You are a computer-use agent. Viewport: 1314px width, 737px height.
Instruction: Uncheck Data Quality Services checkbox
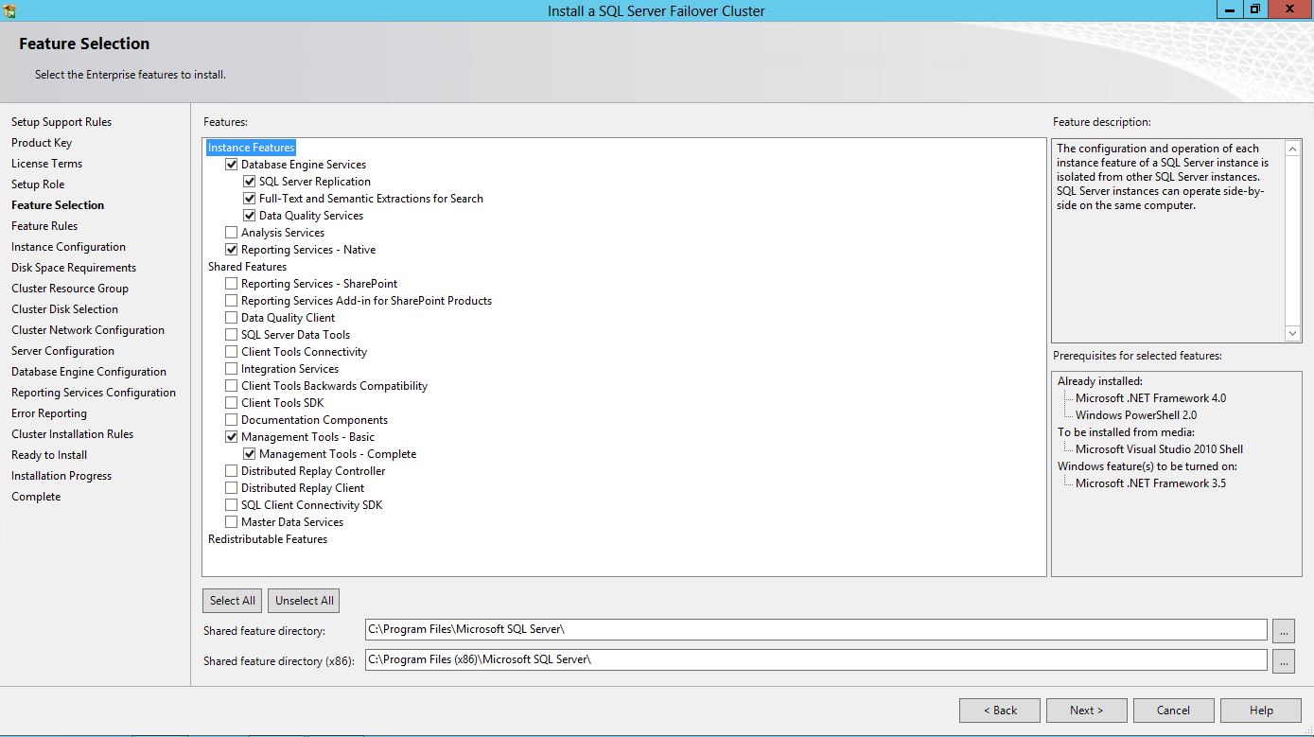pyautogui.click(x=250, y=216)
